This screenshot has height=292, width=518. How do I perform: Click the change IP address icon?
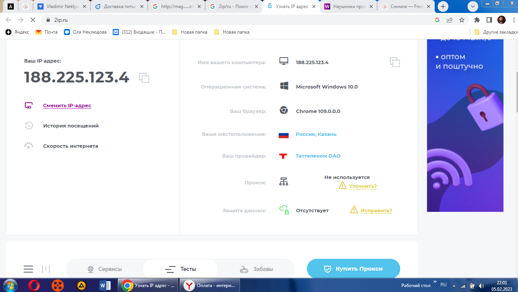coord(29,106)
